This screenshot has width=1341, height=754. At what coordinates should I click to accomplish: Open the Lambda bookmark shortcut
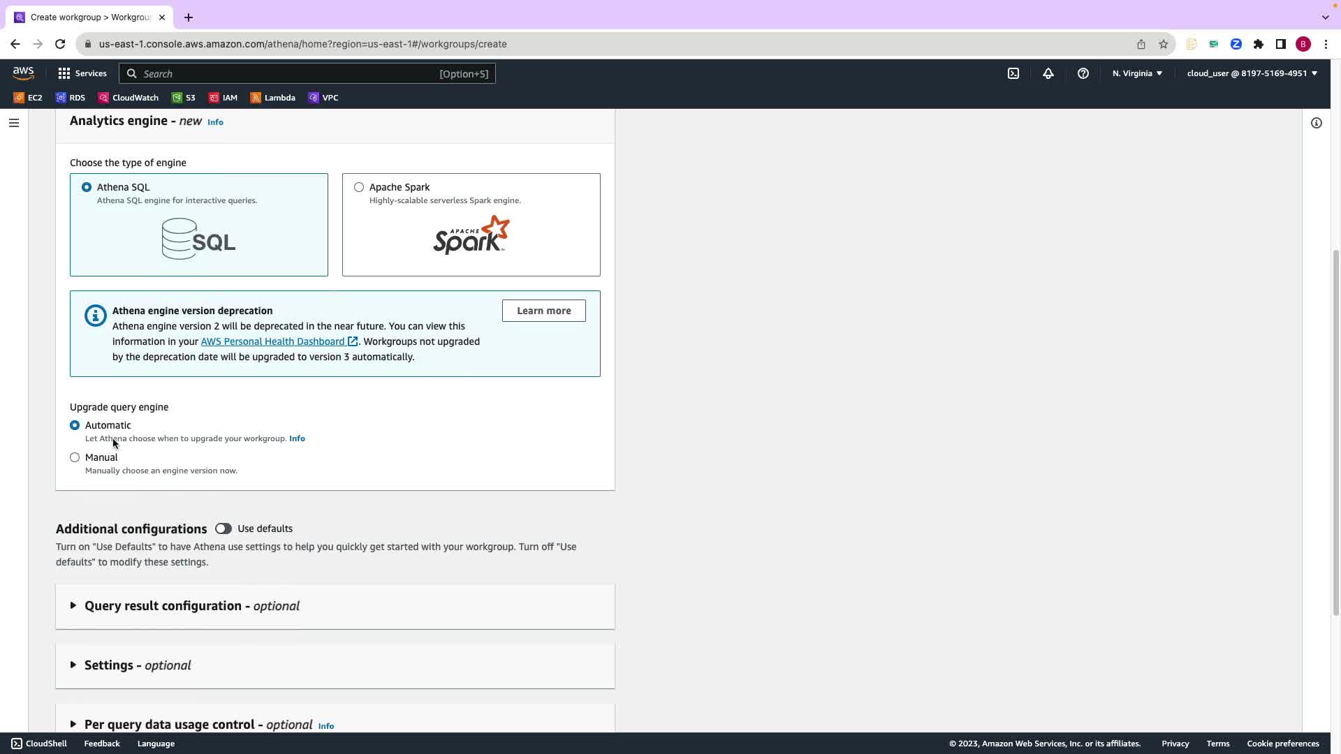click(273, 98)
